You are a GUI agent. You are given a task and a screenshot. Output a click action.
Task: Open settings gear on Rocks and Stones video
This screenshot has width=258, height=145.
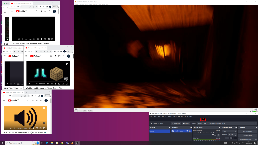[33, 128]
